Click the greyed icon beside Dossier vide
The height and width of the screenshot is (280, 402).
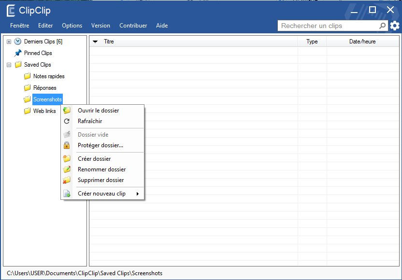[67, 135]
